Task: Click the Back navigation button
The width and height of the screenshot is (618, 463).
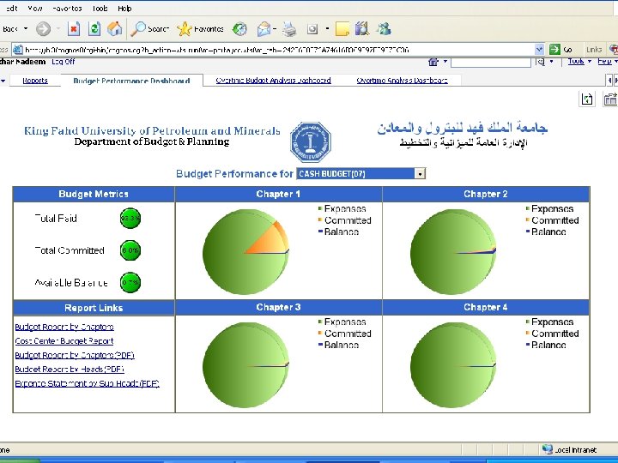Action: (x=9, y=29)
